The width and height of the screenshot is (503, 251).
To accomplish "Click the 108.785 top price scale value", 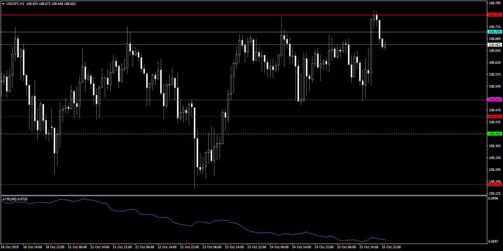I will 494,3.
